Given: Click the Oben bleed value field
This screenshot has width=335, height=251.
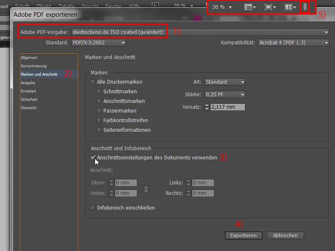Looking at the screenshot, I should click(x=126, y=183).
